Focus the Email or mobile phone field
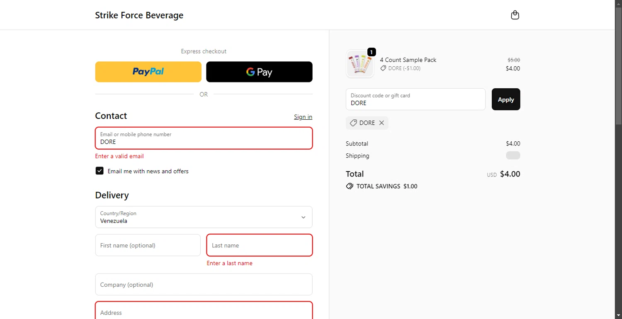This screenshot has width=622, height=319. coord(204,138)
